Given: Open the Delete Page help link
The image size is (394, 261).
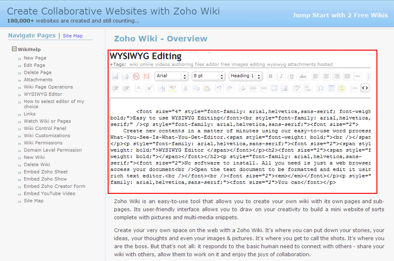Looking at the screenshot, I should [37, 72].
